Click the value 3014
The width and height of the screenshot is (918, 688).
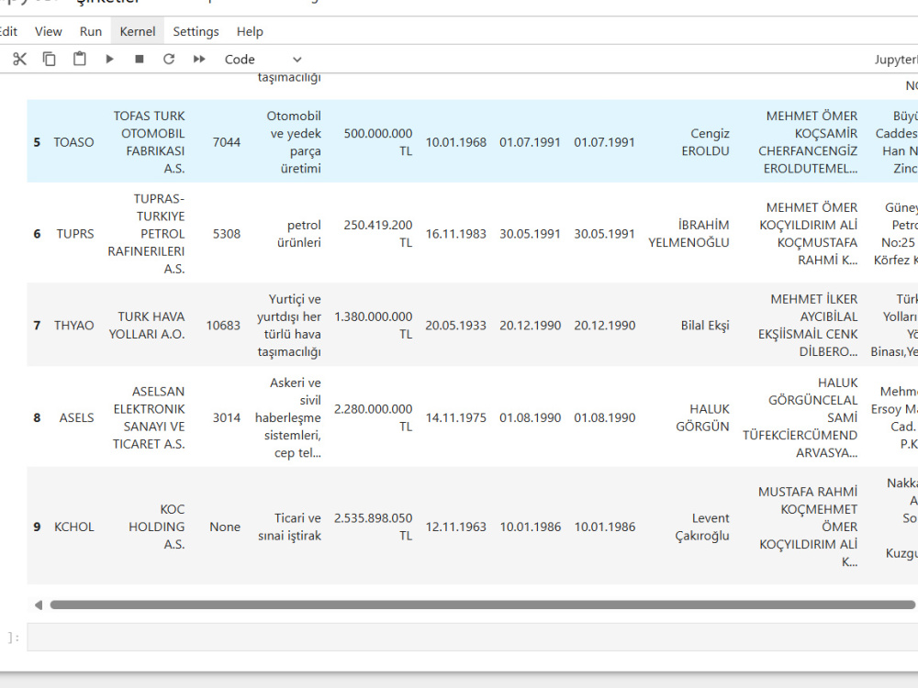point(226,417)
